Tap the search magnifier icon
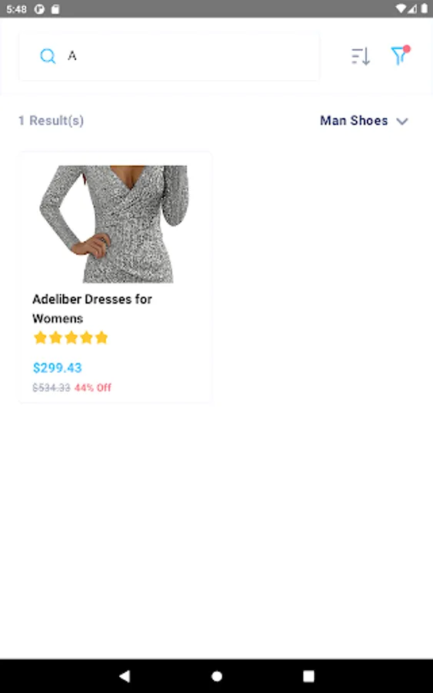Image resolution: width=433 pixels, height=693 pixels. coord(48,56)
